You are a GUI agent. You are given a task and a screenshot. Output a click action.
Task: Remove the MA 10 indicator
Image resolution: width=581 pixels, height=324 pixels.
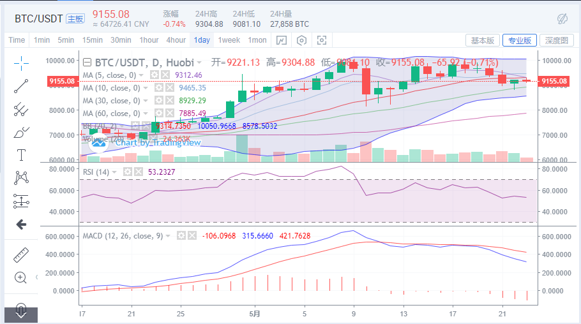coord(170,88)
